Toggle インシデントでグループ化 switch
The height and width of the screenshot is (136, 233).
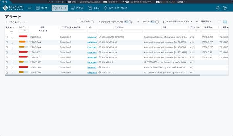[126, 22]
